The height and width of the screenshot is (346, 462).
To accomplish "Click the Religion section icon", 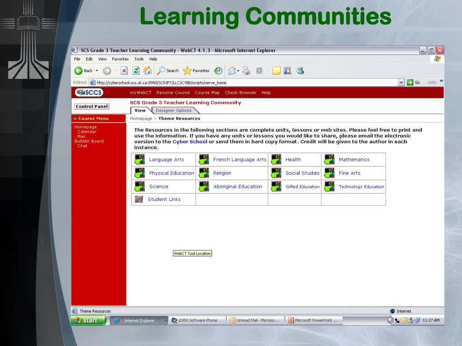I will [204, 173].
